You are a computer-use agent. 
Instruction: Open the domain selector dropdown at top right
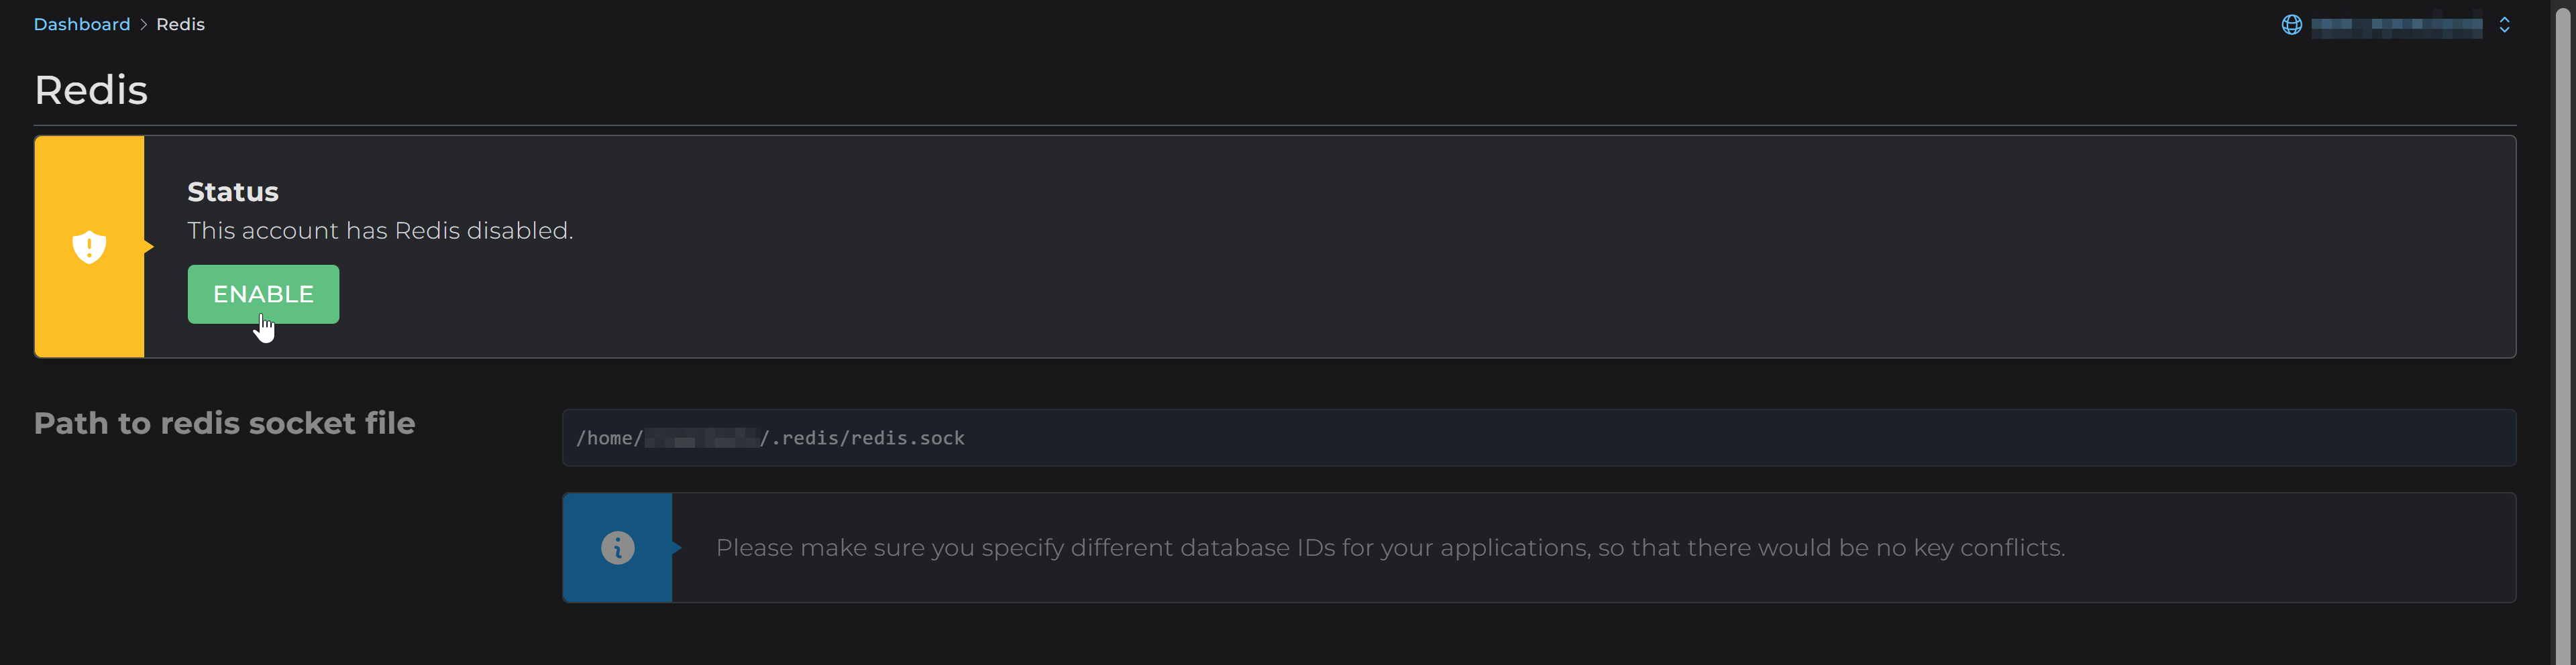point(2395,25)
